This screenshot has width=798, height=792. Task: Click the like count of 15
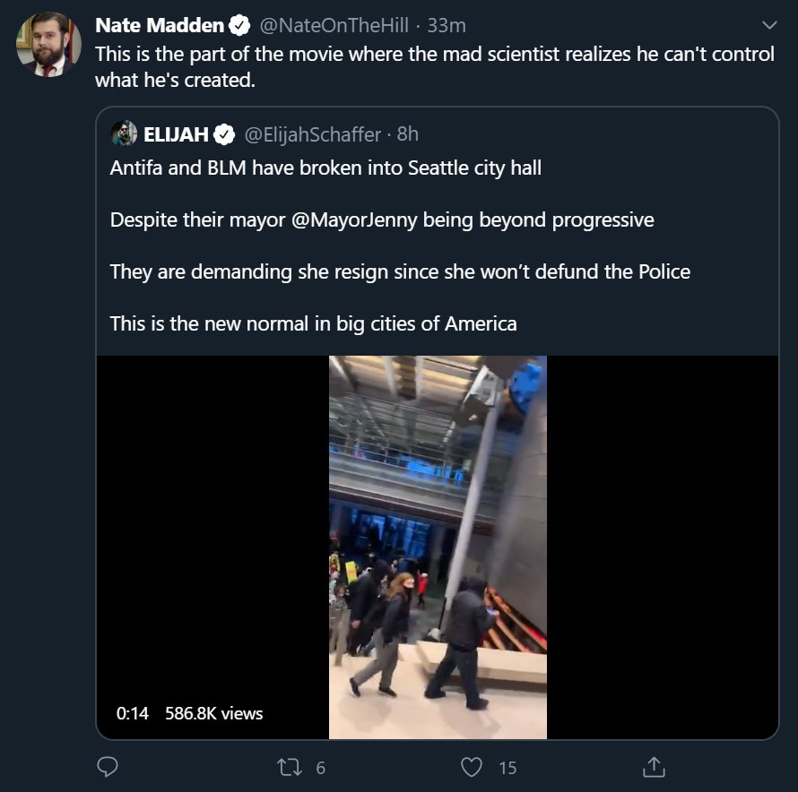pos(507,768)
